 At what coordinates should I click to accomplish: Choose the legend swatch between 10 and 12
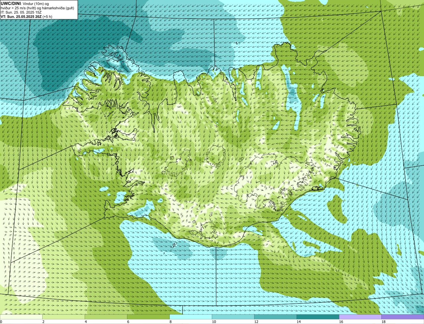coord(233,317)
